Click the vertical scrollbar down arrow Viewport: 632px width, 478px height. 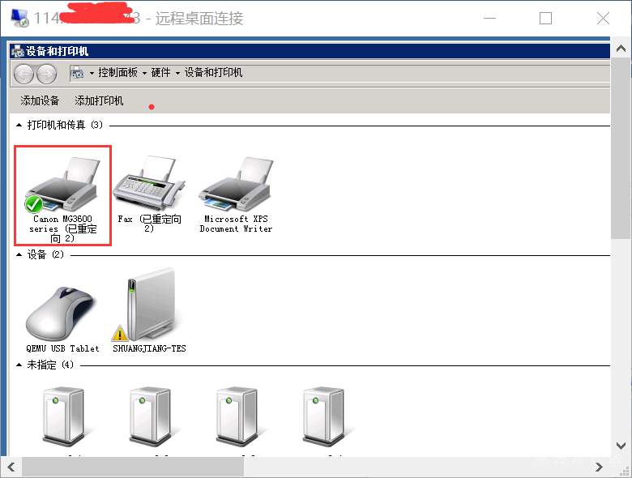coord(621,446)
